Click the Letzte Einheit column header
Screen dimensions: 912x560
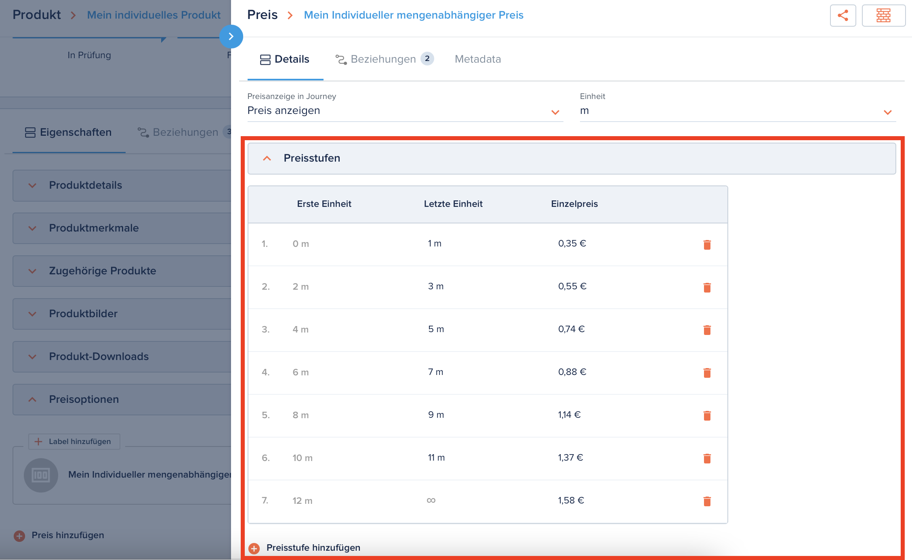pos(453,204)
